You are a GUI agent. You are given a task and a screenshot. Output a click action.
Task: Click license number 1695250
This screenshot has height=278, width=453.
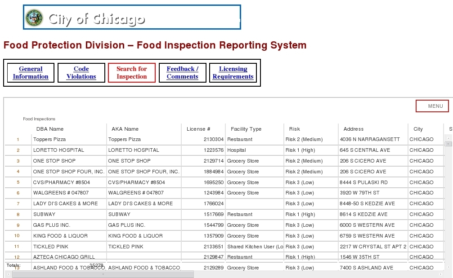pos(214,182)
